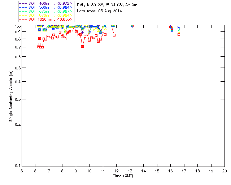Click the lowest red square near 9.5 hours
231x185 pixels.
(x=83, y=47)
